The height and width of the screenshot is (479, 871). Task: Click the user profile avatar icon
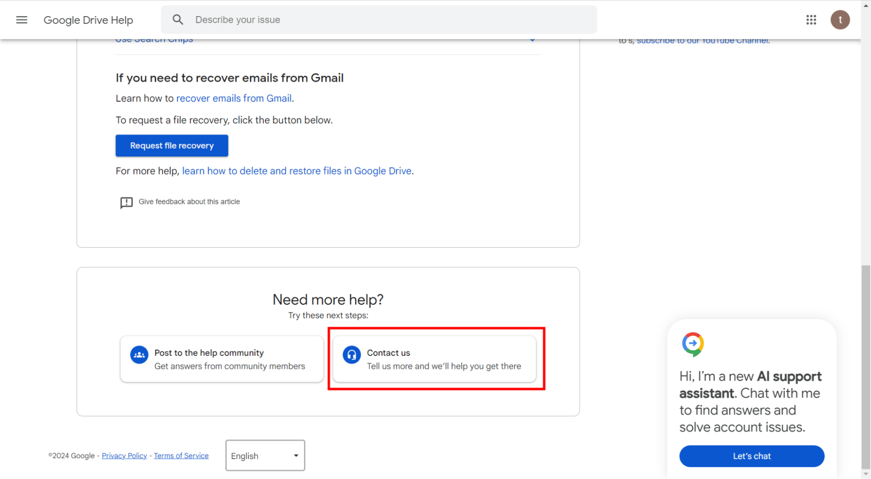coord(840,20)
